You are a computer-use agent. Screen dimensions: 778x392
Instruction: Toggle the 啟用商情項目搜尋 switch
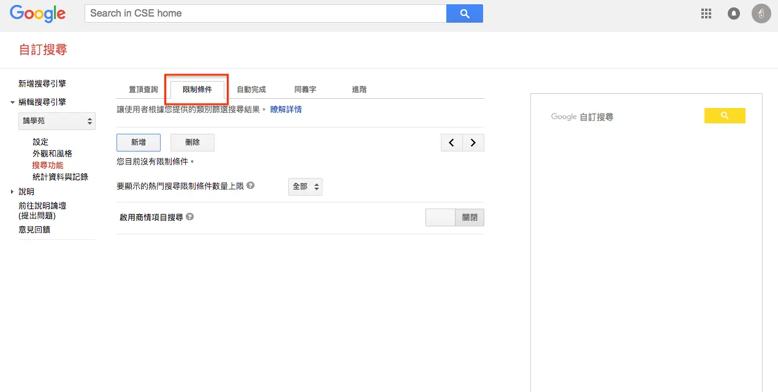[455, 217]
